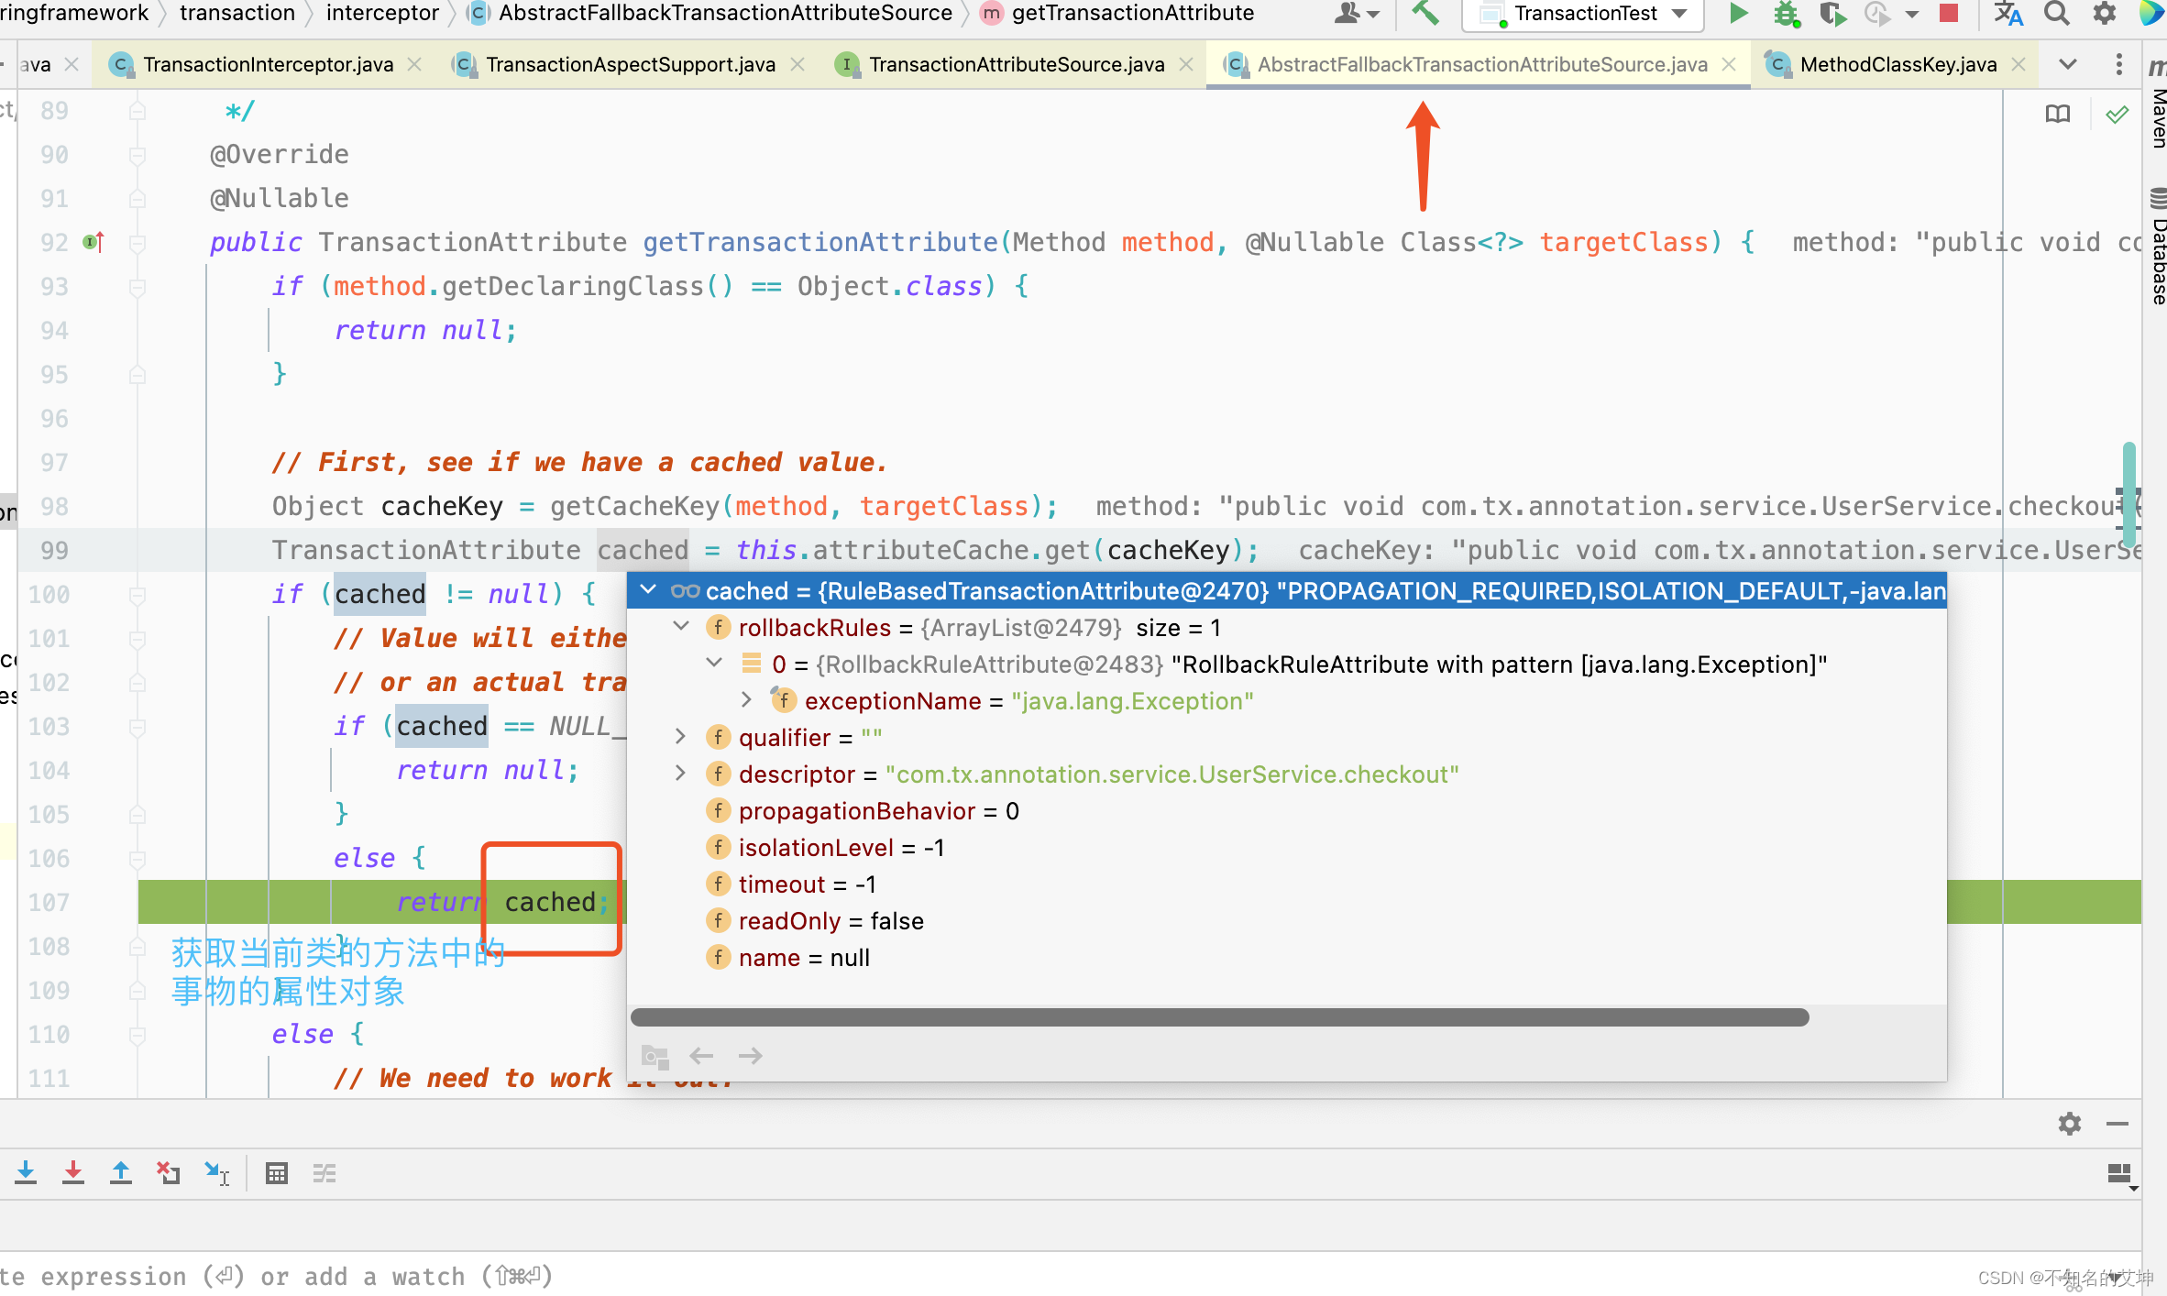Click the green inspections checkmark icon
This screenshot has width=2167, height=1296.
tap(2117, 115)
